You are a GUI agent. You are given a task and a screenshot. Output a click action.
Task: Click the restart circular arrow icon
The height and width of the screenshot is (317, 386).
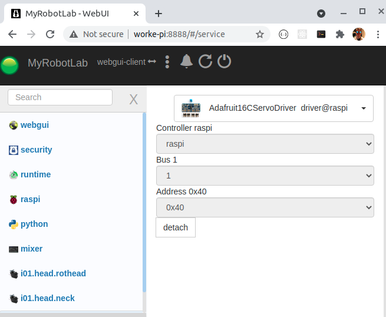[x=205, y=61]
